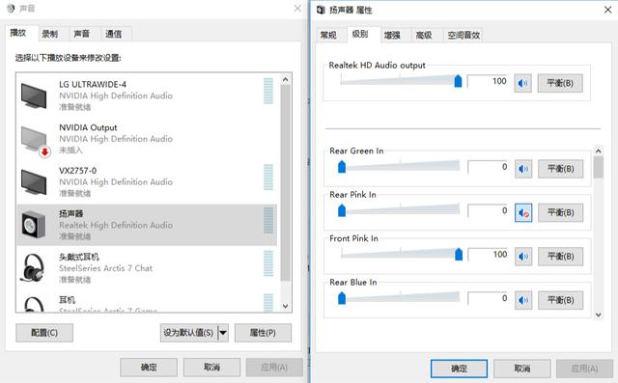This screenshot has height=383, width=618.
Task: Unmute the Rear Pink In channel
Action: click(523, 212)
